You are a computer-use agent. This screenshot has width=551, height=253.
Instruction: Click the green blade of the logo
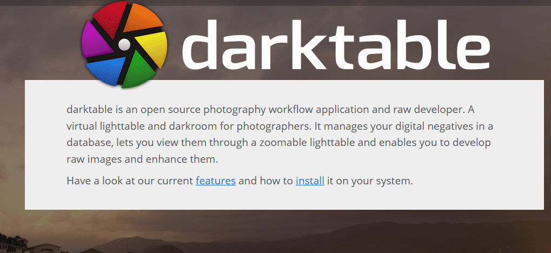[x=138, y=71]
